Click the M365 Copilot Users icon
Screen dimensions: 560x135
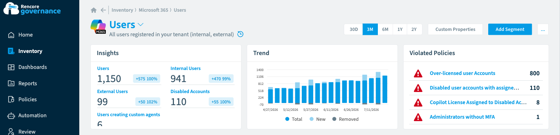pos(98,27)
